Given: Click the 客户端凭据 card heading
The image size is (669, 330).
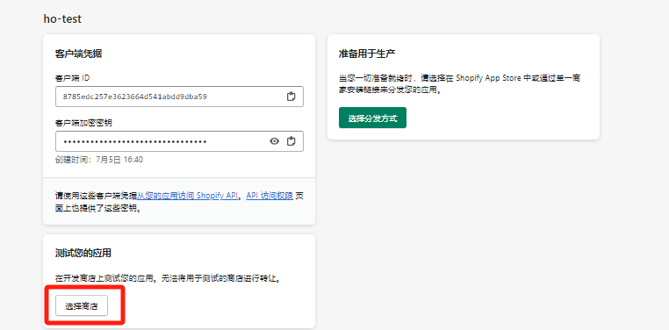Looking at the screenshot, I should [x=78, y=54].
